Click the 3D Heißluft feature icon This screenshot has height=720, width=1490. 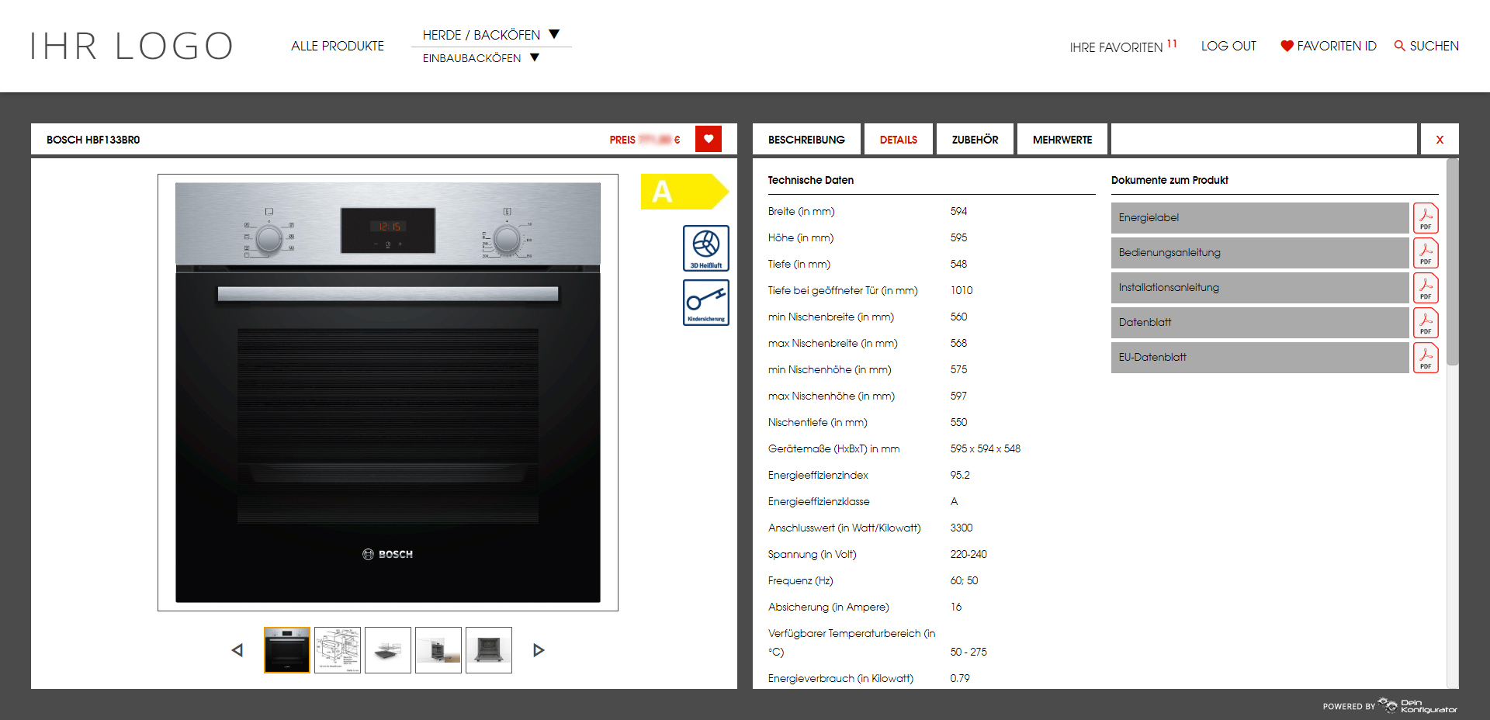tap(705, 247)
